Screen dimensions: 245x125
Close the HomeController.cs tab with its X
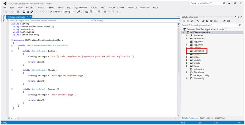(31, 17)
